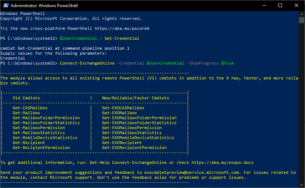This screenshot has height=188, width=305.
Task: Click the New/Reliable/Faster Cmdlets column header
Action: pyautogui.click(x=135, y=98)
